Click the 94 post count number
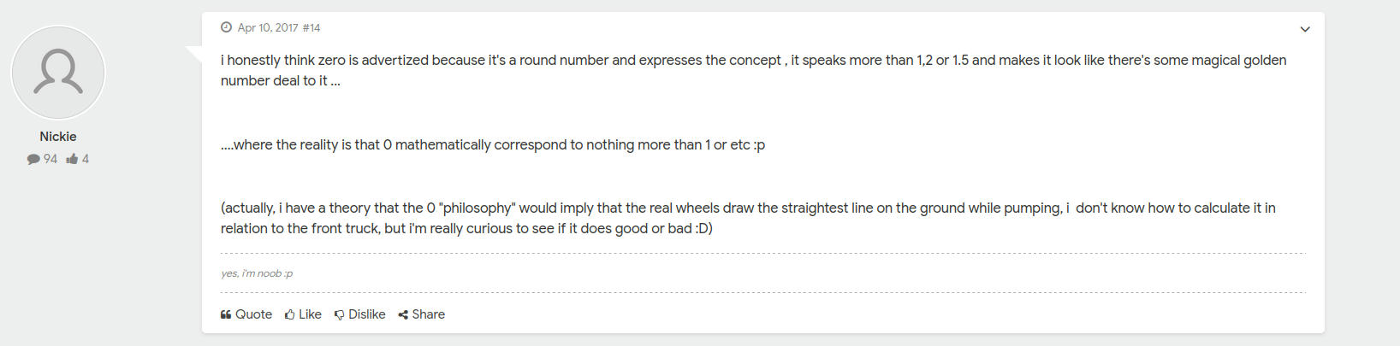This screenshot has width=1400, height=346. (50, 159)
